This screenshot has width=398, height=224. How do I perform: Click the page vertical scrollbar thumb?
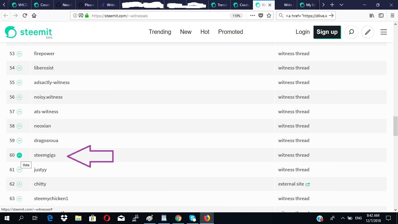[395, 126]
